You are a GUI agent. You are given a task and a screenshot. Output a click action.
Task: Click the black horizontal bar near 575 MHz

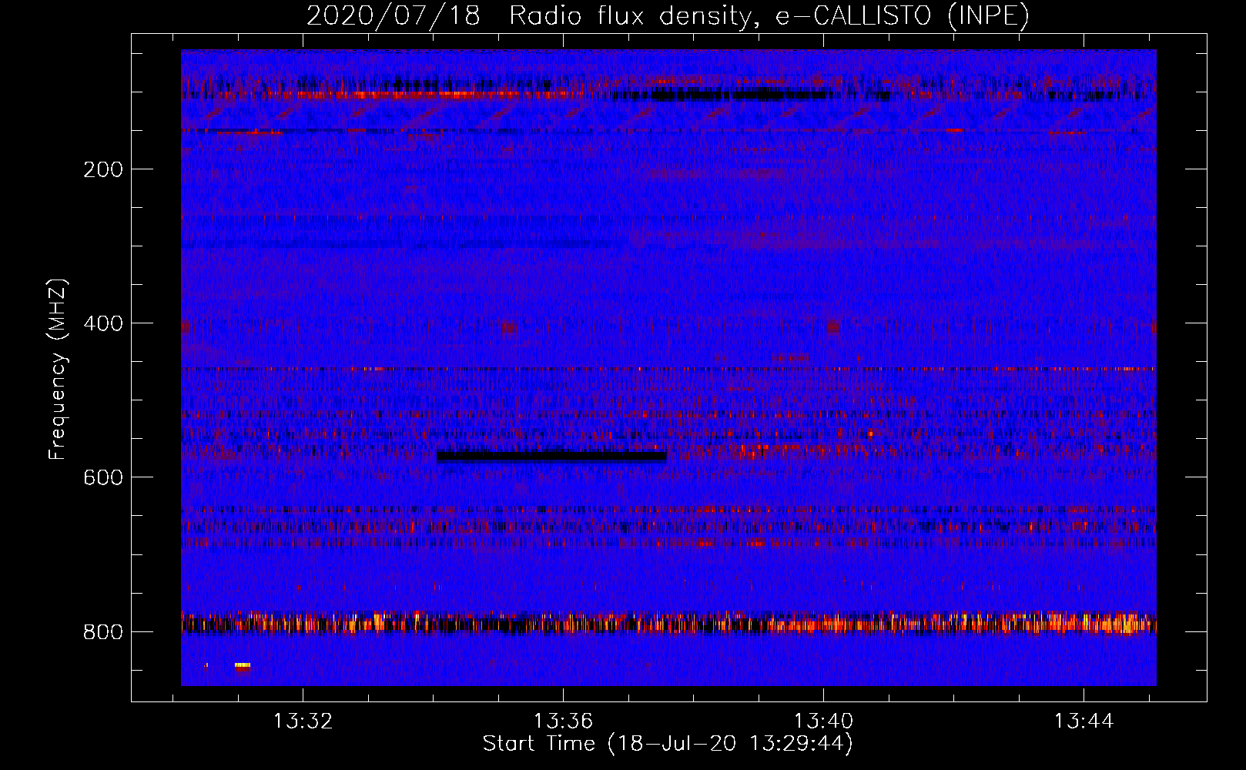(551, 456)
